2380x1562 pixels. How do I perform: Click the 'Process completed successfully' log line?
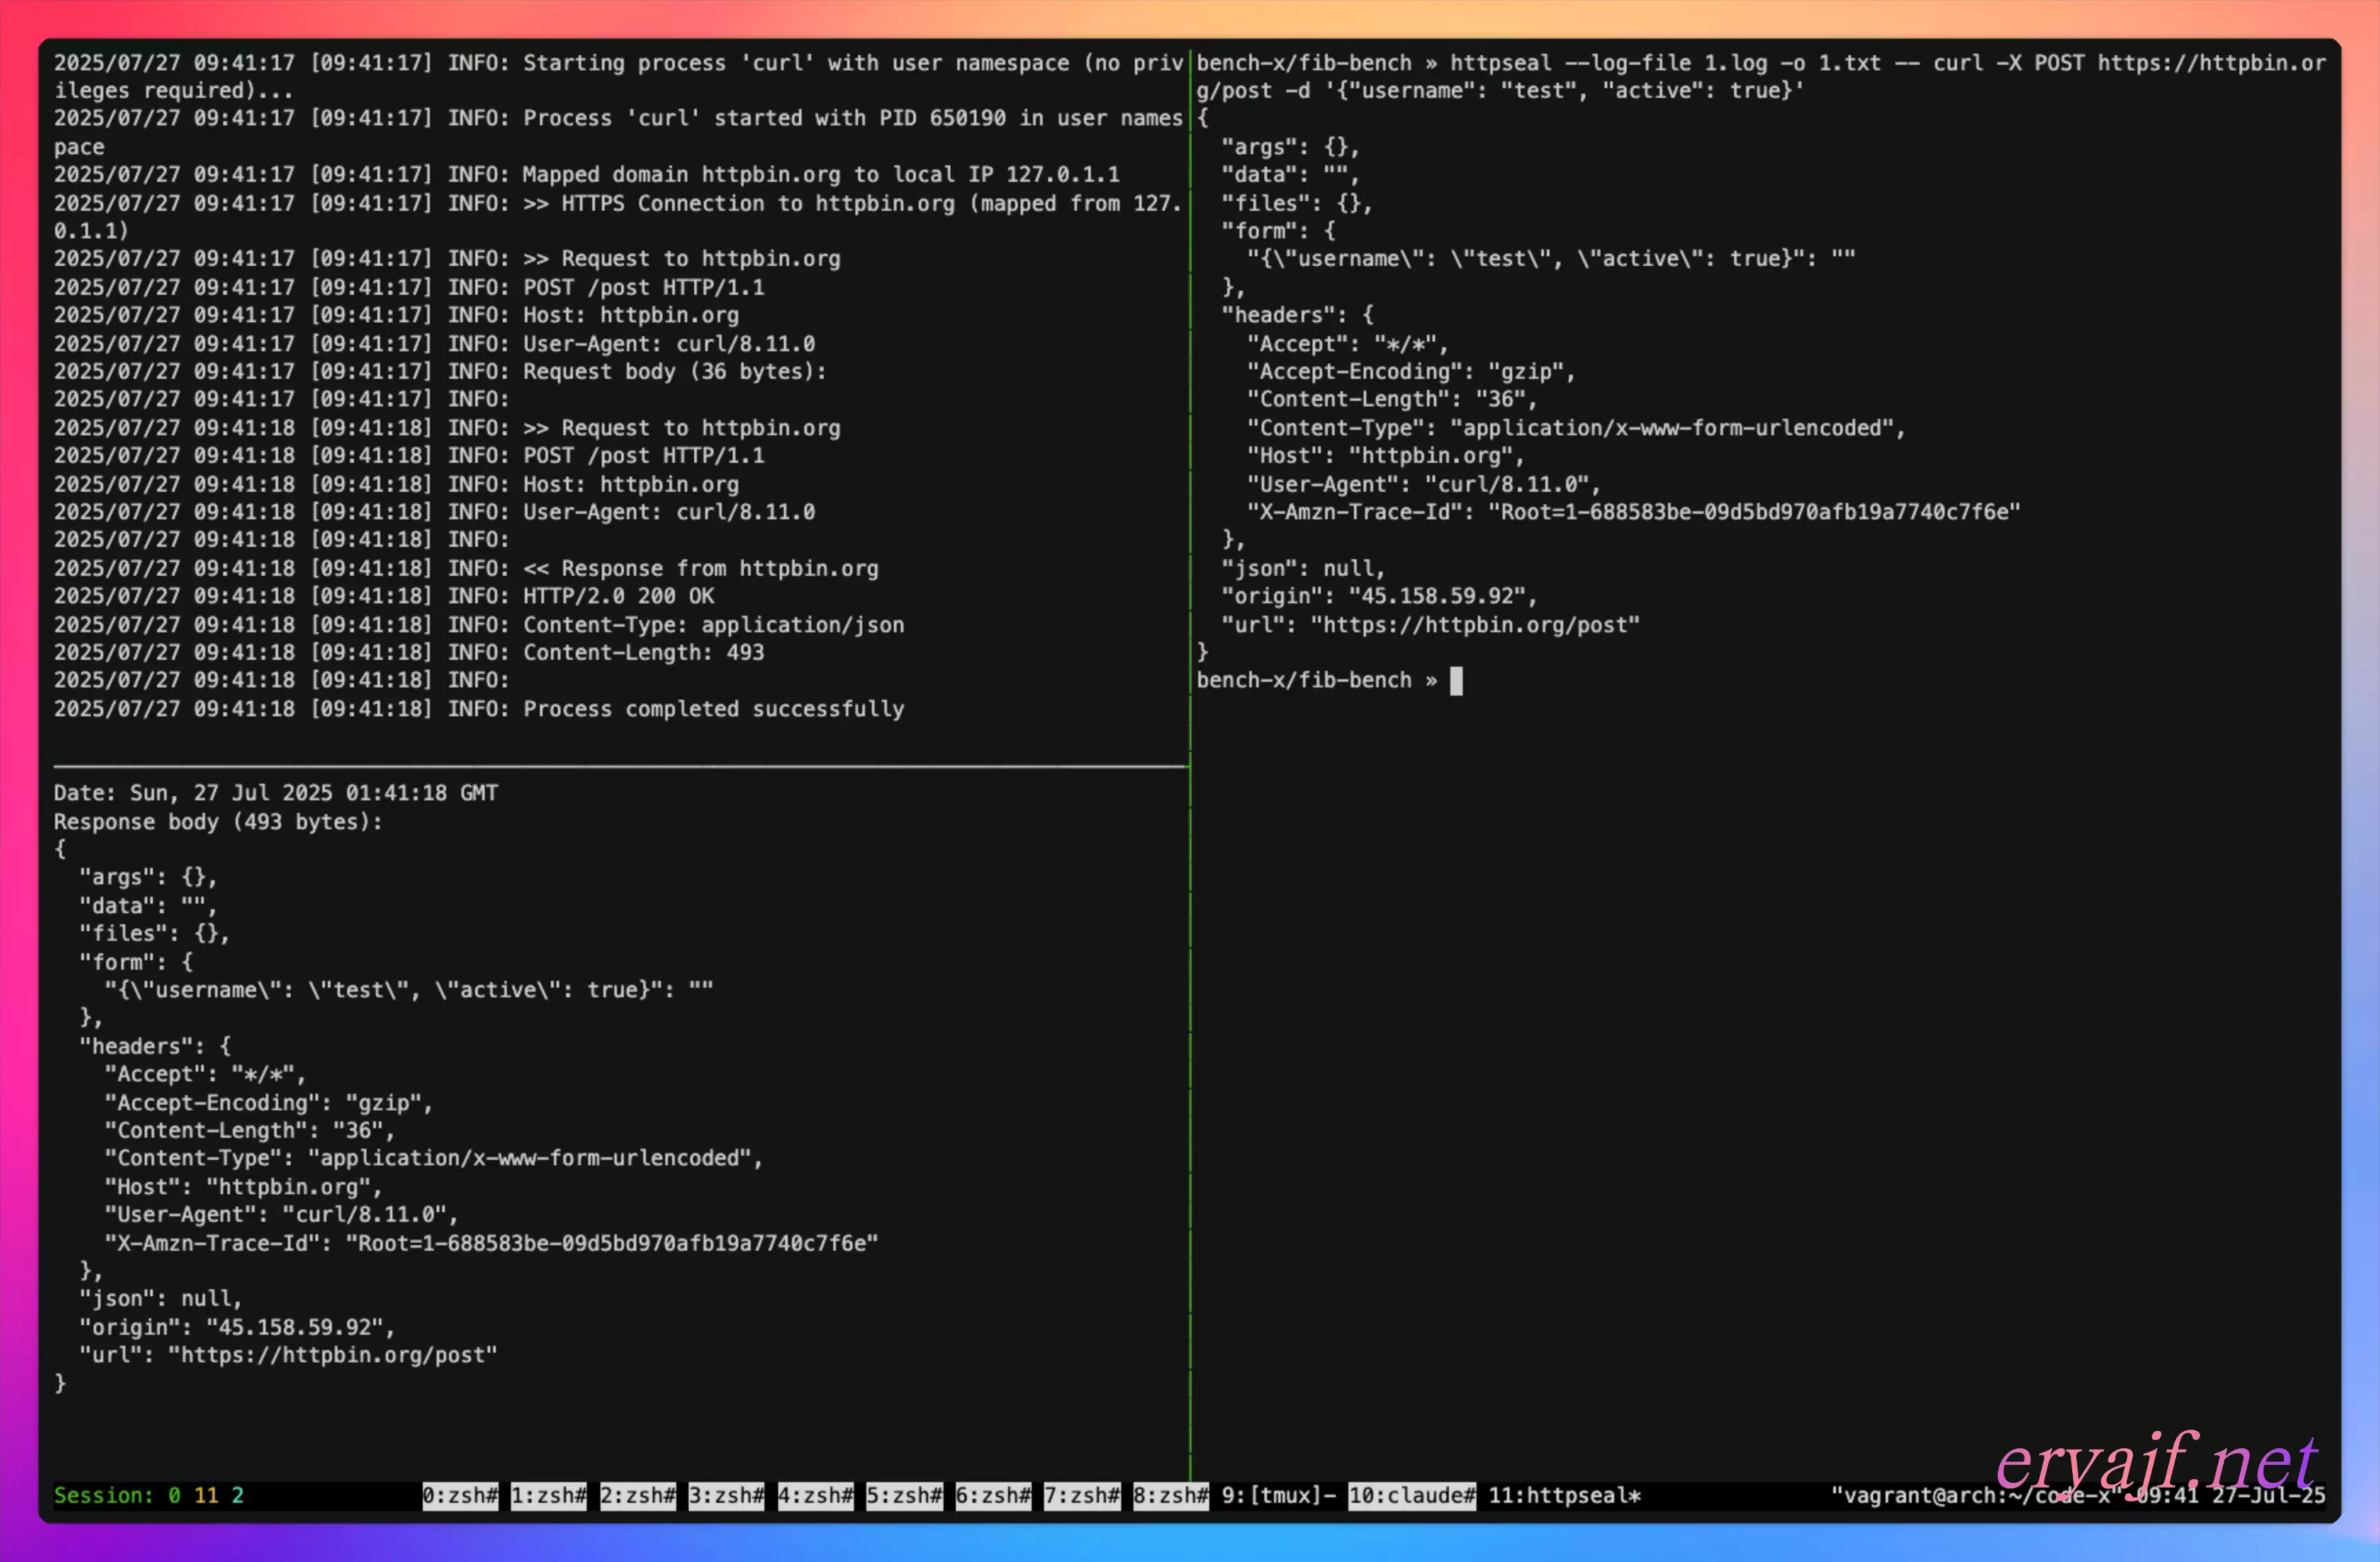(x=479, y=709)
